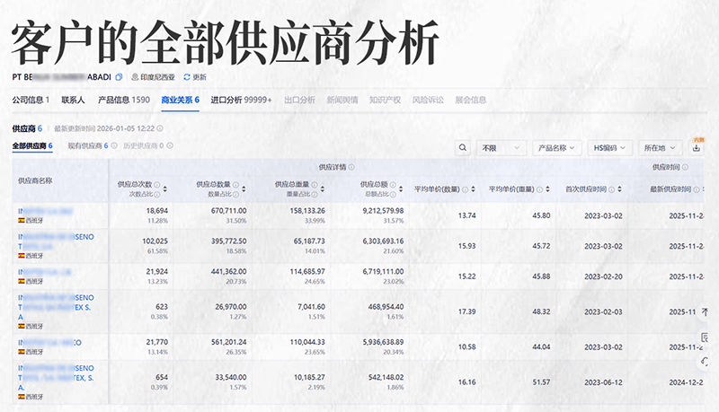719x412 pixels.
Task: Select the 现有供应商 sub-tab
Action: [87, 145]
